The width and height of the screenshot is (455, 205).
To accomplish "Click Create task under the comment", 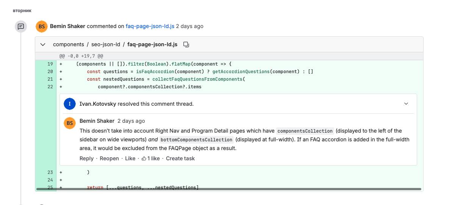I will tap(180, 159).
